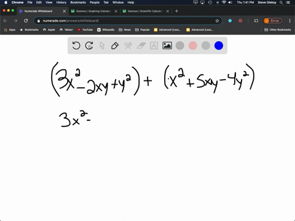Open the View menu
Screen dimensions: 295x221
click(x=49, y=2)
